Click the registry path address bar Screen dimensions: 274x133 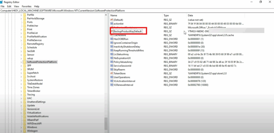tap(137, 11)
